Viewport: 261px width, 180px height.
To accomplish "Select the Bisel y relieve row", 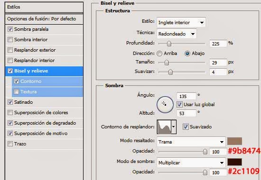I will click(x=44, y=71).
